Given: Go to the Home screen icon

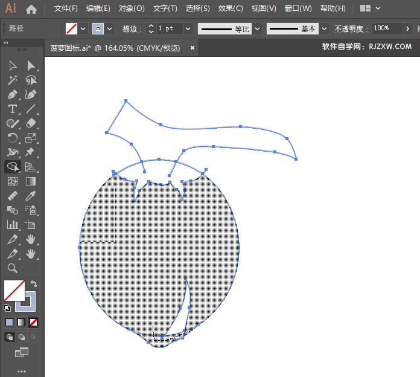Looking at the screenshot, I should (x=31, y=9).
